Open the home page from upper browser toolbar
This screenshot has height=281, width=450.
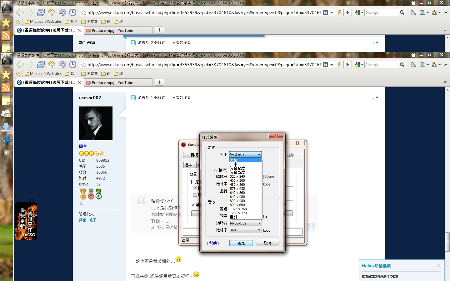tap(52, 12)
